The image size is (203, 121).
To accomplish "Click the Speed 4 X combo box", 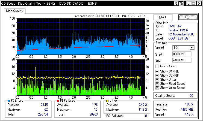I will click(x=183, y=48).
